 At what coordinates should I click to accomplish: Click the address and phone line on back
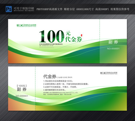click(57, 94)
